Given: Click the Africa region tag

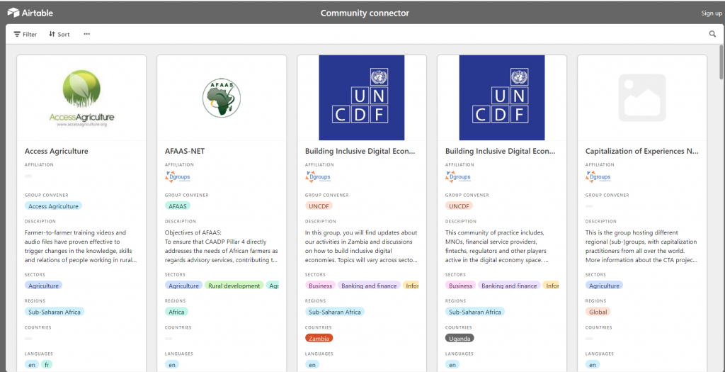Looking at the screenshot, I should tap(176, 312).
